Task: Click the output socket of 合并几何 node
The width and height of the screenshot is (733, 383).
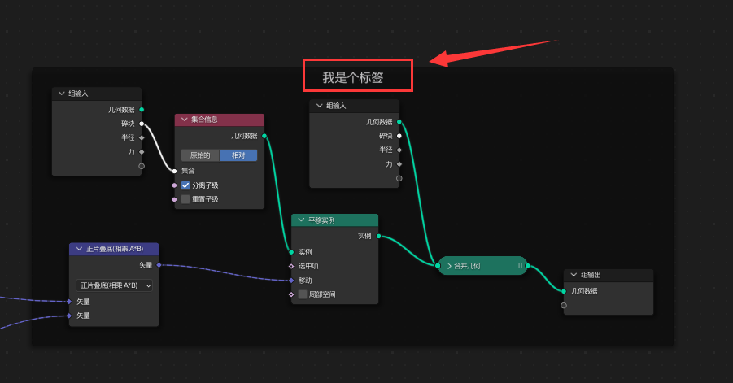Action: (527, 265)
